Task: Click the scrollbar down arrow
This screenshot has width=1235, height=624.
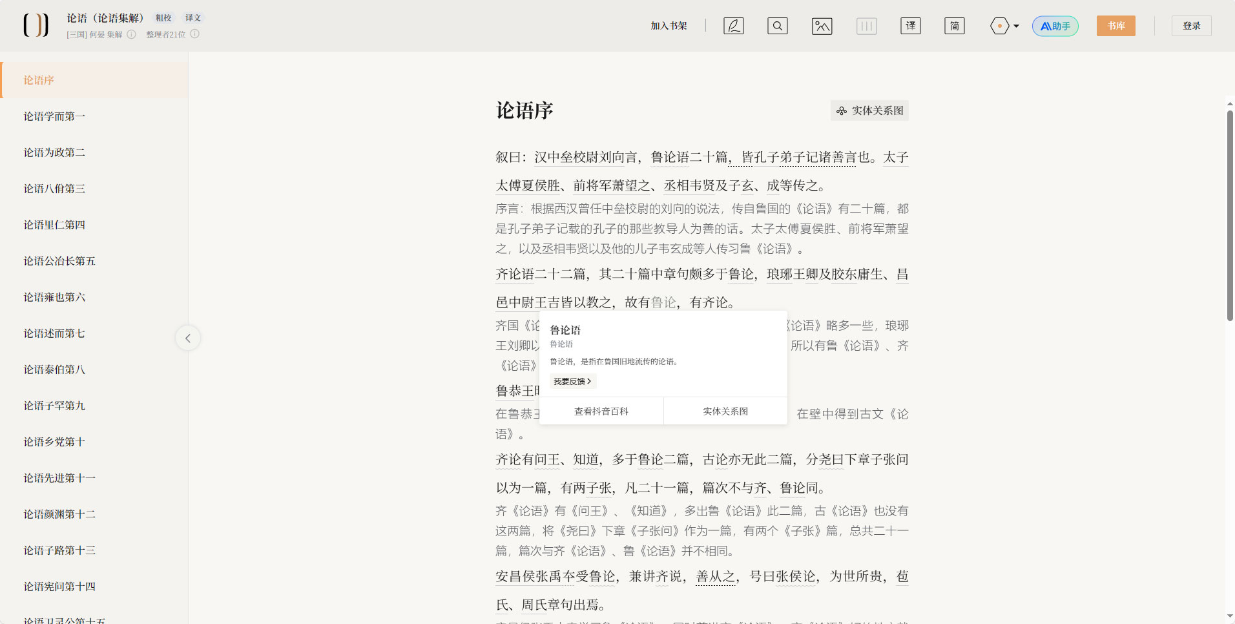Action: (x=1230, y=616)
